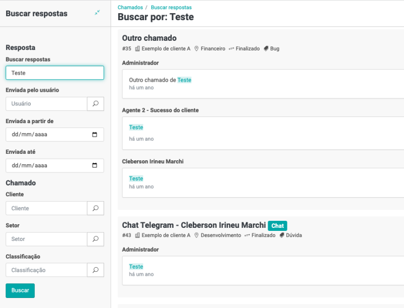Click the Bug tag on ticket #35
This screenshot has height=308, width=404.
pos(274,49)
